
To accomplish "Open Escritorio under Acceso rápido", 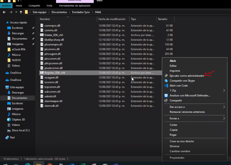I will click(x=17, y=28).
